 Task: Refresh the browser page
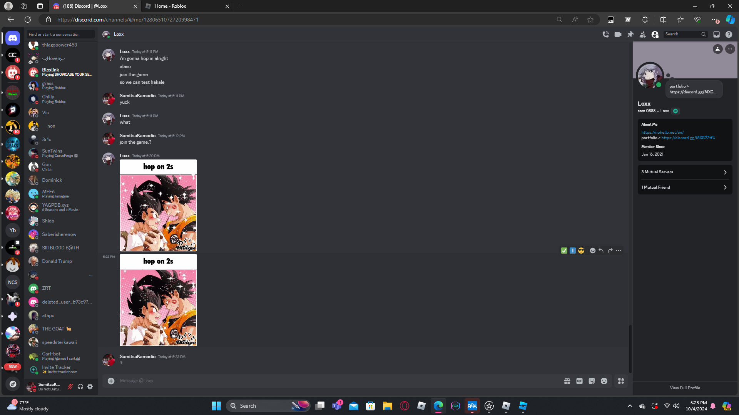coord(28,20)
